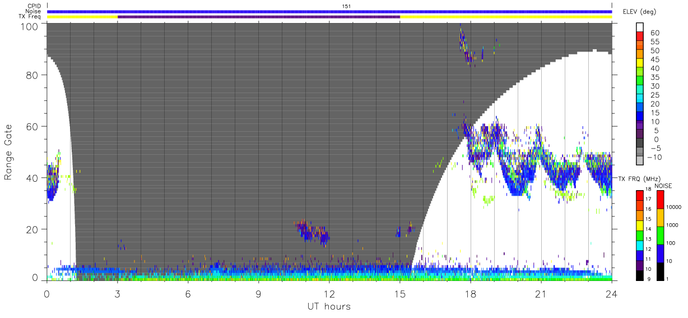The height and width of the screenshot is (318, 688).
Task: Click the ELEV (deg) legend title
Action: click(x=639, y=12)
